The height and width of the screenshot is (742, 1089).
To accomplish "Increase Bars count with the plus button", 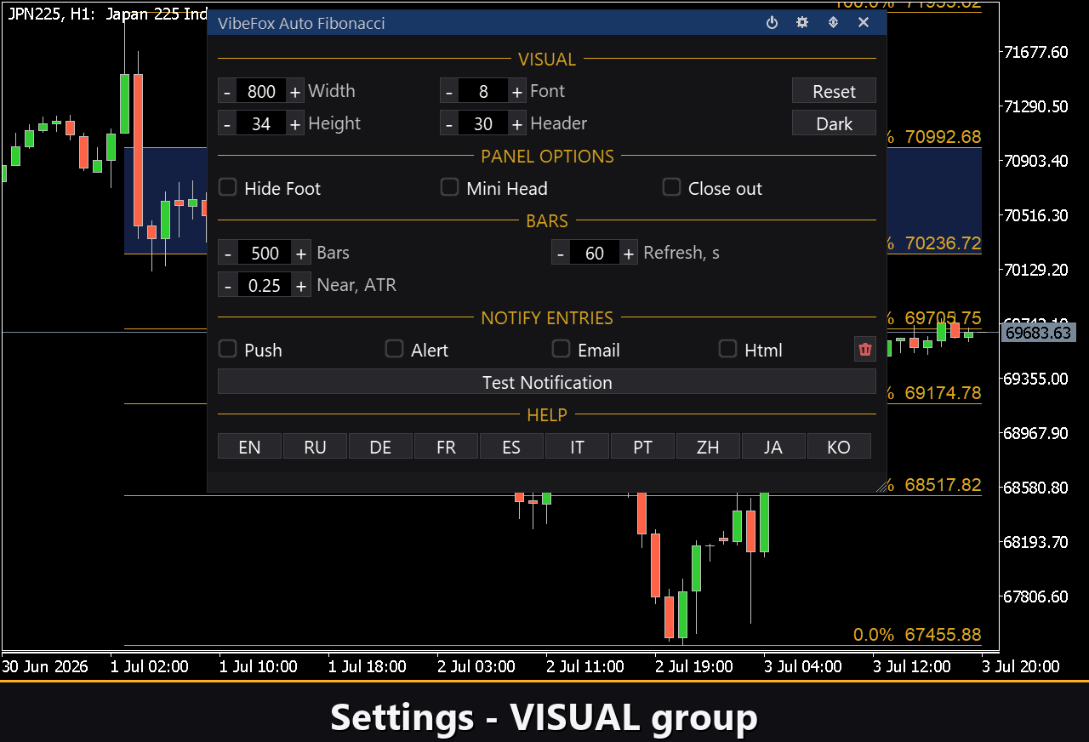I will point(301,253).
